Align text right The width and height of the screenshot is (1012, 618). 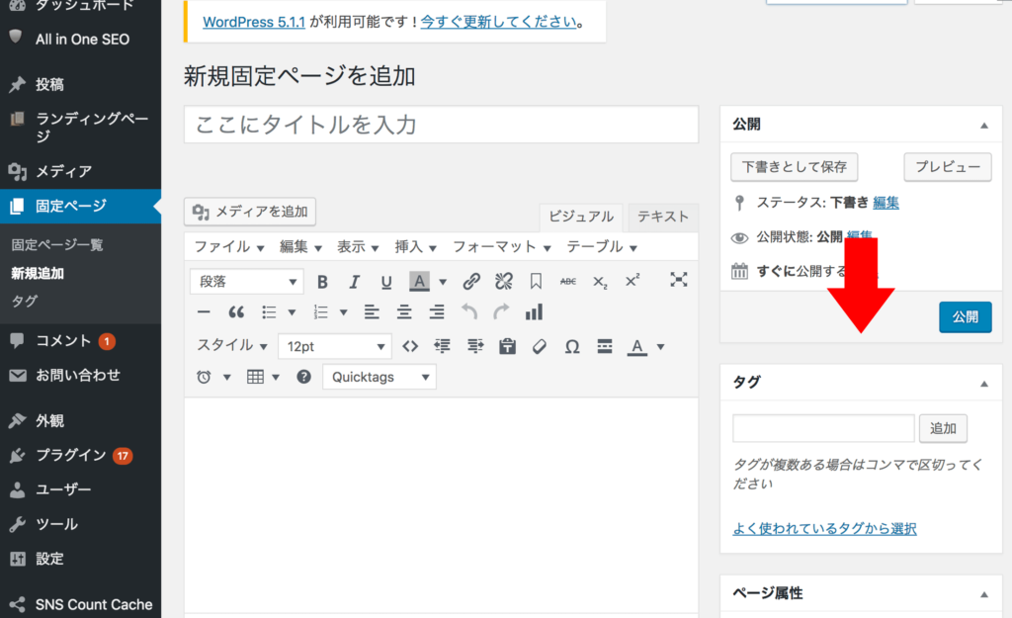[x=436, y=312]
